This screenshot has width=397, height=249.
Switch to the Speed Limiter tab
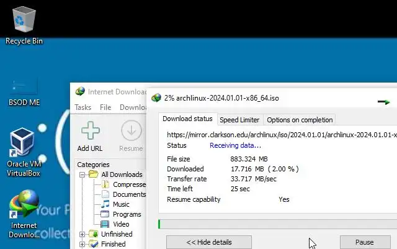(239, 120)
